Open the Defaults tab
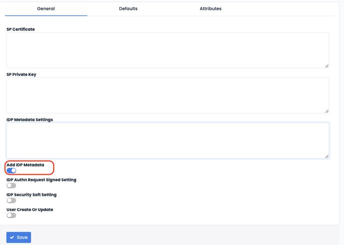This screenshot has height=245, width=344. point(128,8)
